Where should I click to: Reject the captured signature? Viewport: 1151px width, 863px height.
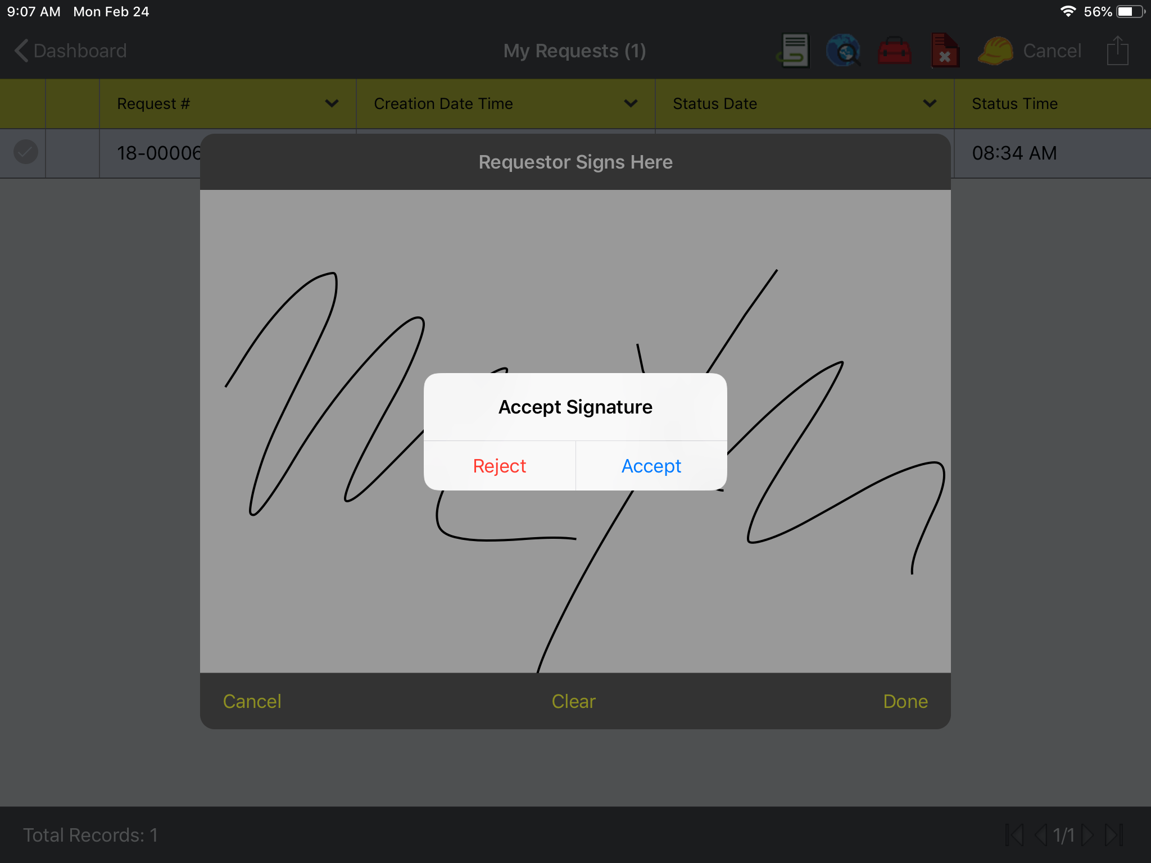[x=499, y=465]
